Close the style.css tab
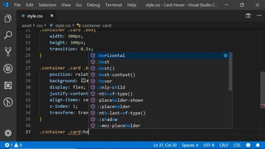The image size is (265, 149). pyautogui.click(x=52, y=16)
